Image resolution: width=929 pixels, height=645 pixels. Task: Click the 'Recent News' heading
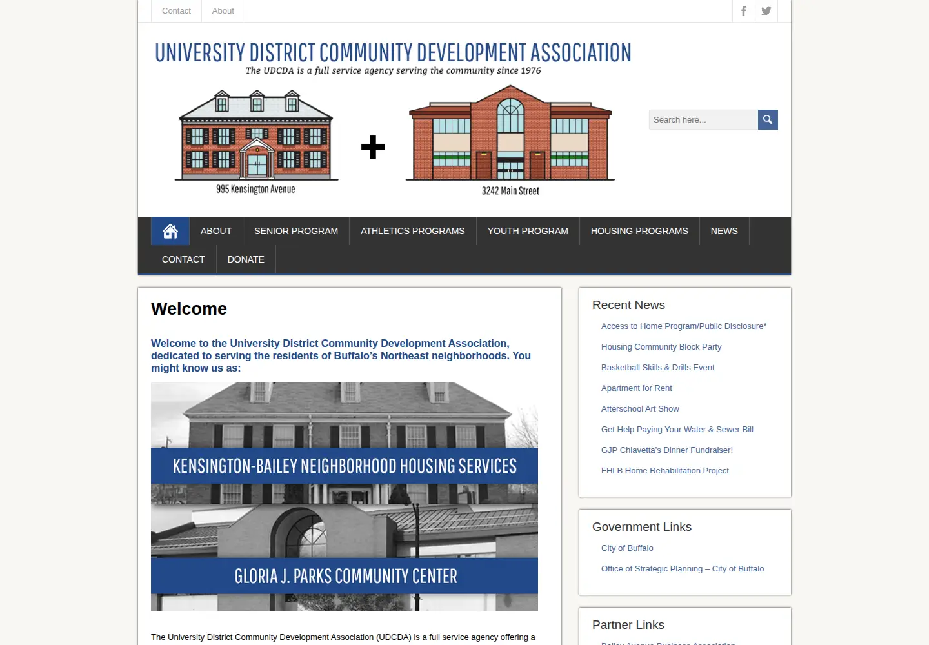(x=628, y=305)
